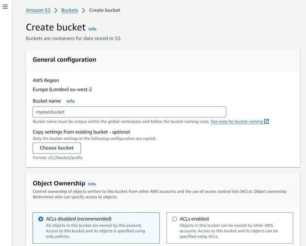Click the Object Ownership section heading
The width and height of the screenshot is (306, 246).
coord(59,184)
